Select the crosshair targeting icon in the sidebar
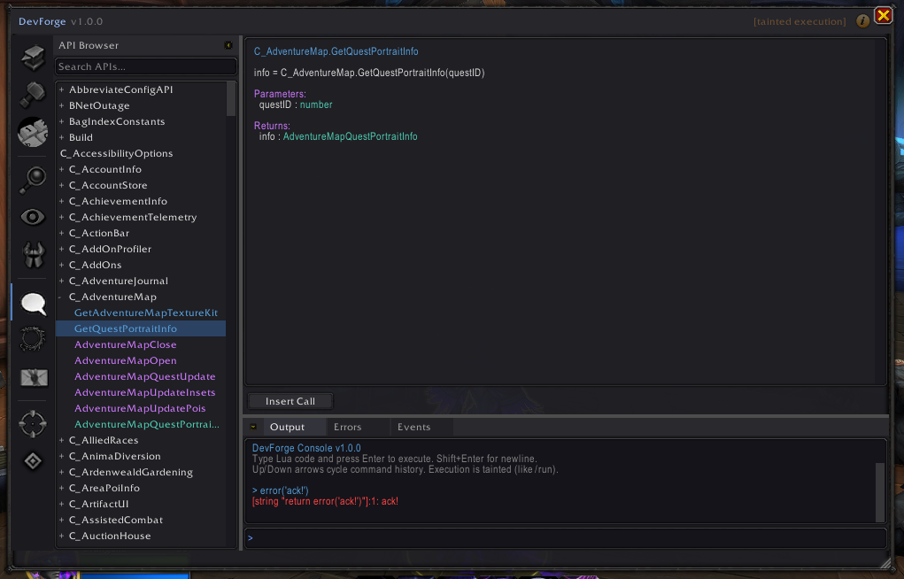Image resolution: width=904 pixels, height=579 pixels. click(x=33, y=423)
